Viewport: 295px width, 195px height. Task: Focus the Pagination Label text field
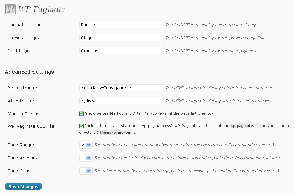click(x=121, y=25)
